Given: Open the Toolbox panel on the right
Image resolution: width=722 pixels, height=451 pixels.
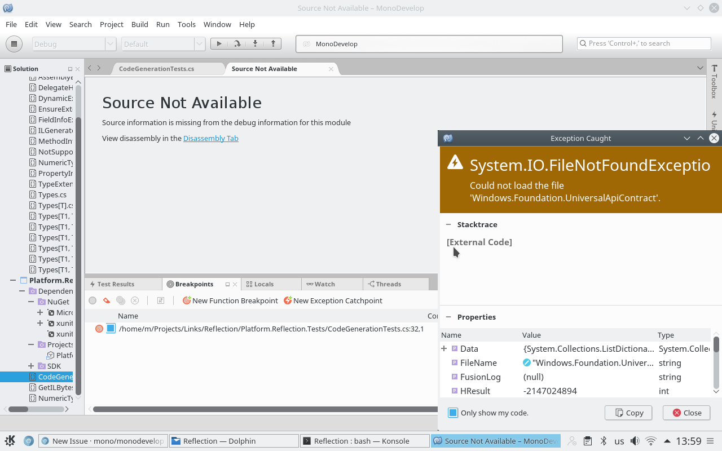Looking at the screenshot, I should pos(714,83).
